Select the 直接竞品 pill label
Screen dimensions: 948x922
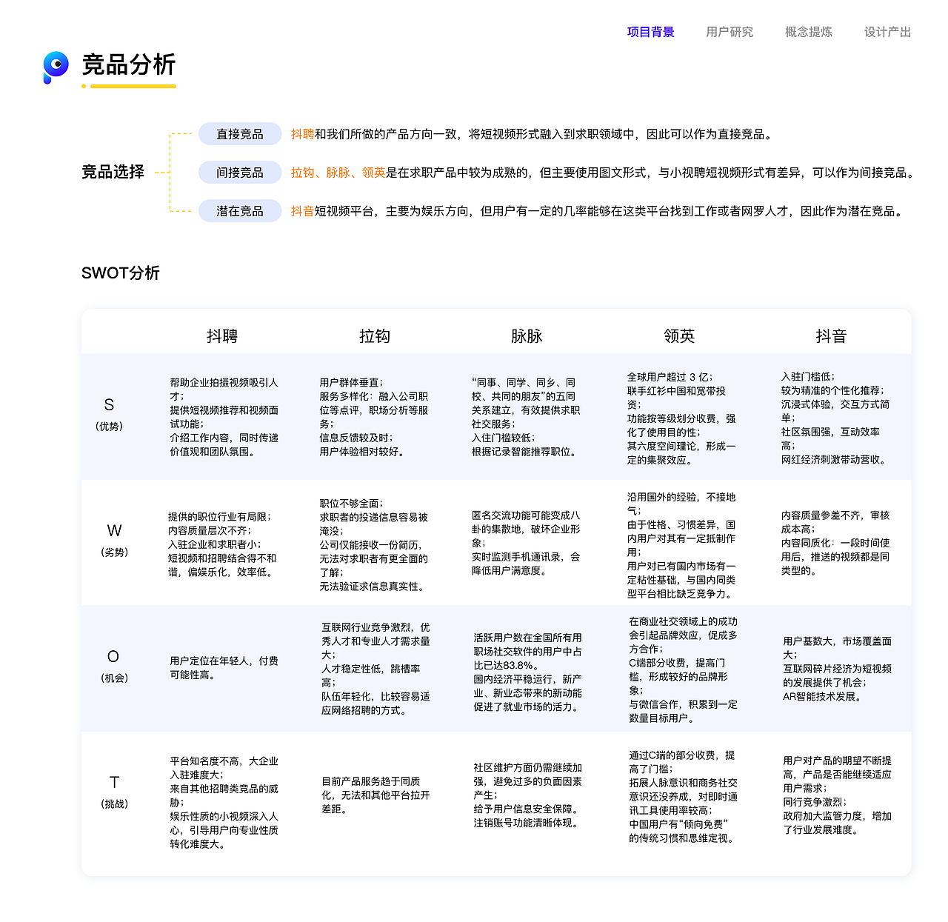(x=240, y=134)
